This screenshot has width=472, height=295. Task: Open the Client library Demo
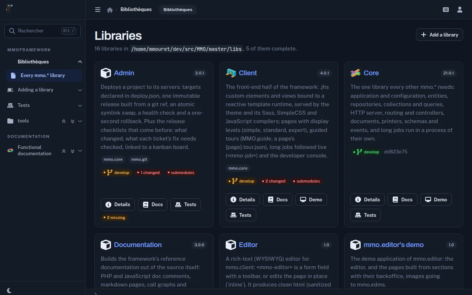click(x=311, y=199)
